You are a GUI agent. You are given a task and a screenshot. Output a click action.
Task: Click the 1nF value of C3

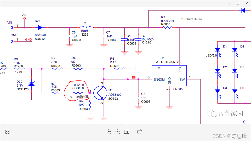pyautogui.click(x=144, y=98)
